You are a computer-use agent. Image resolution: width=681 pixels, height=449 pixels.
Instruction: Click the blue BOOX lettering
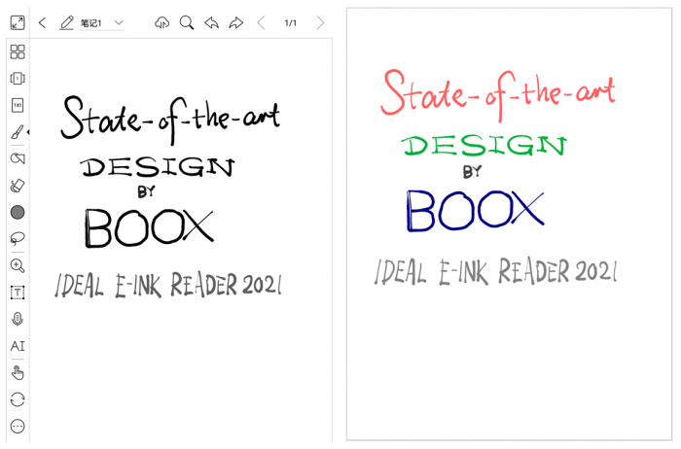(475, 210)
